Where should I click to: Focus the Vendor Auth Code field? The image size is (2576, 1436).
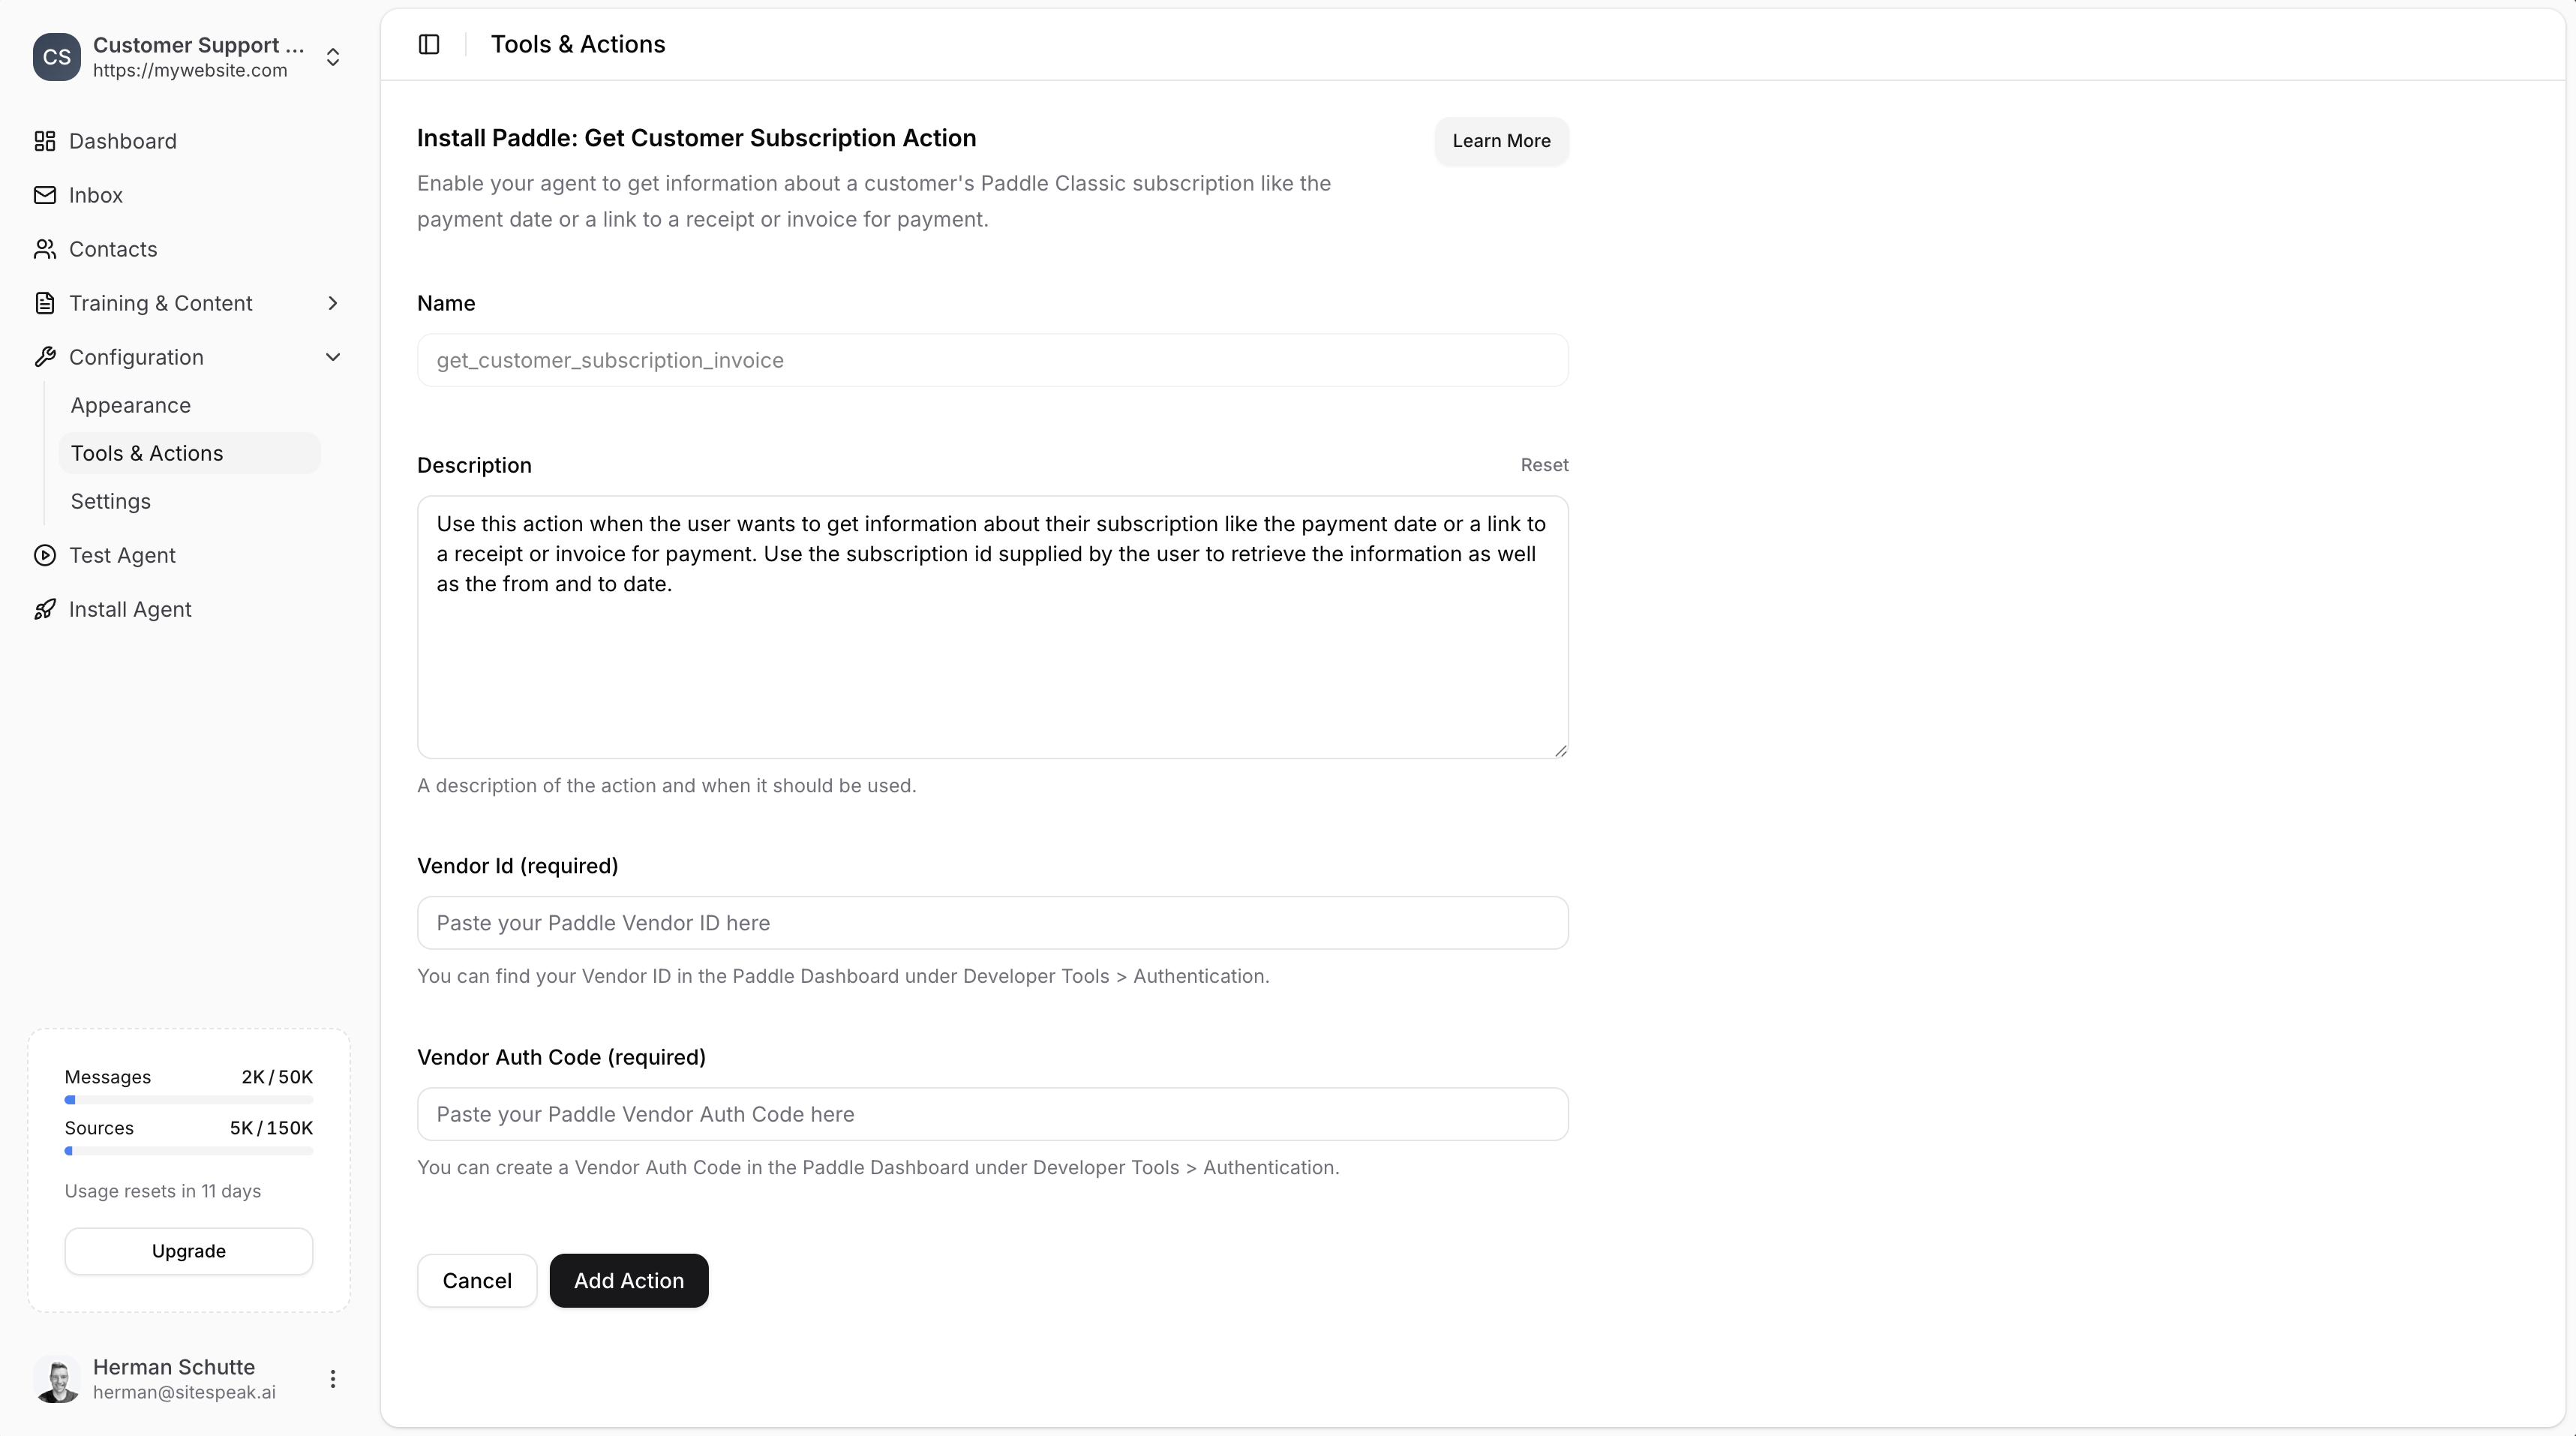point(992,1114)
